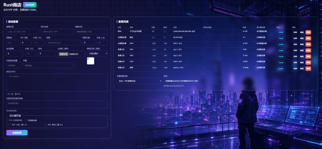Copy the vip1 package row

[295, 50]
